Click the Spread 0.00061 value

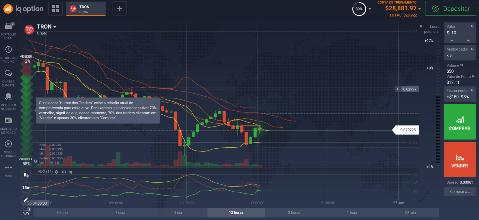[466, 182]
